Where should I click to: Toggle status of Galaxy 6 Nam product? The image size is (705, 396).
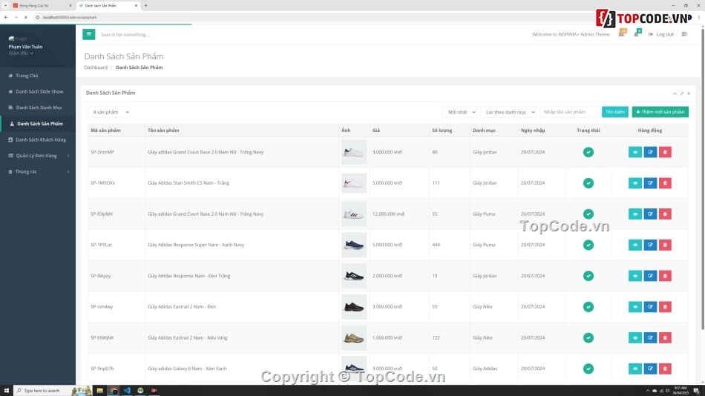pos(588,369)
